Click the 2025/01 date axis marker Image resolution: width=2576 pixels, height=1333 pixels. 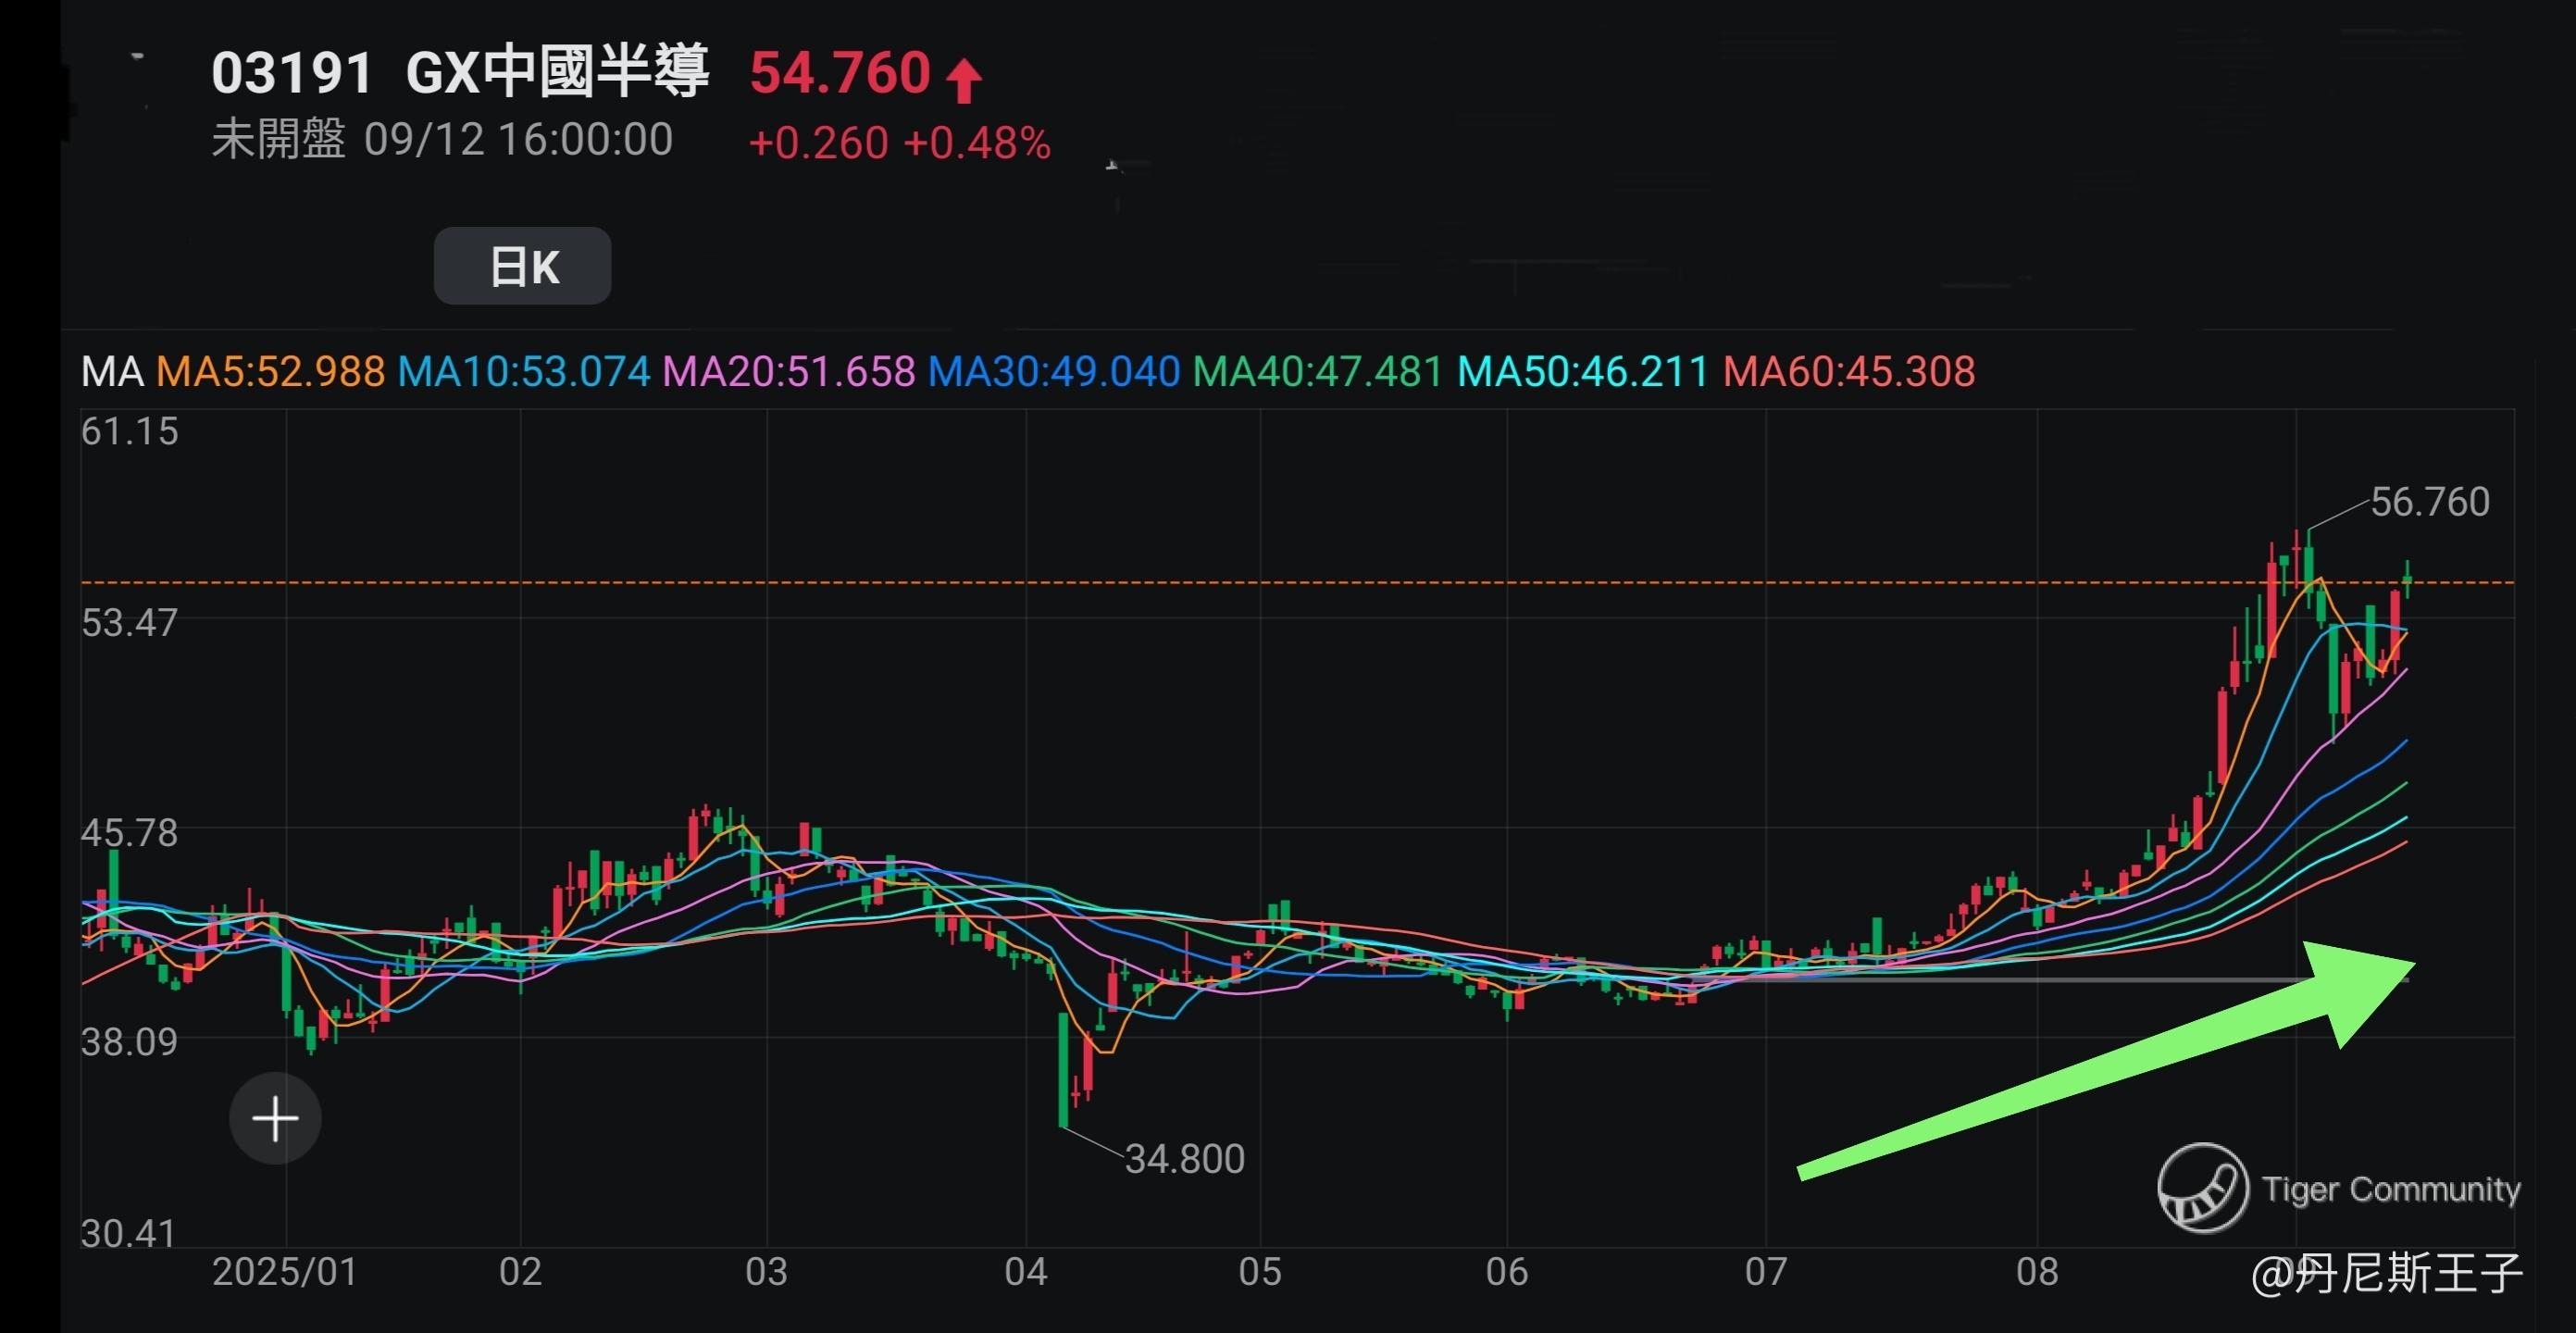(x=285, y=1272)
